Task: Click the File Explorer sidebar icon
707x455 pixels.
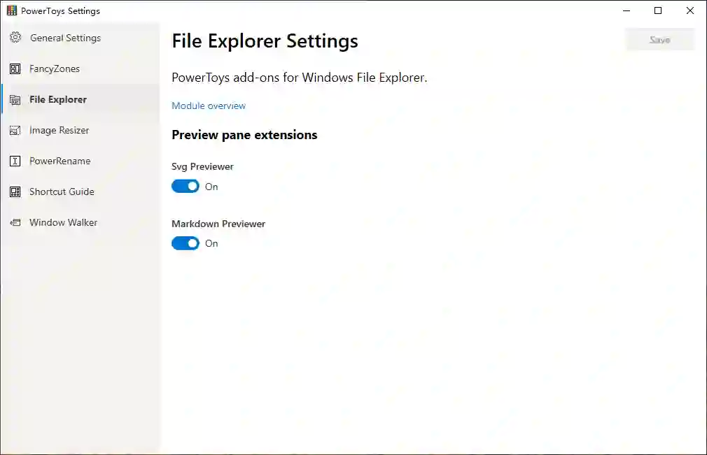Action: pyautogui.click(x=15, y=100)
